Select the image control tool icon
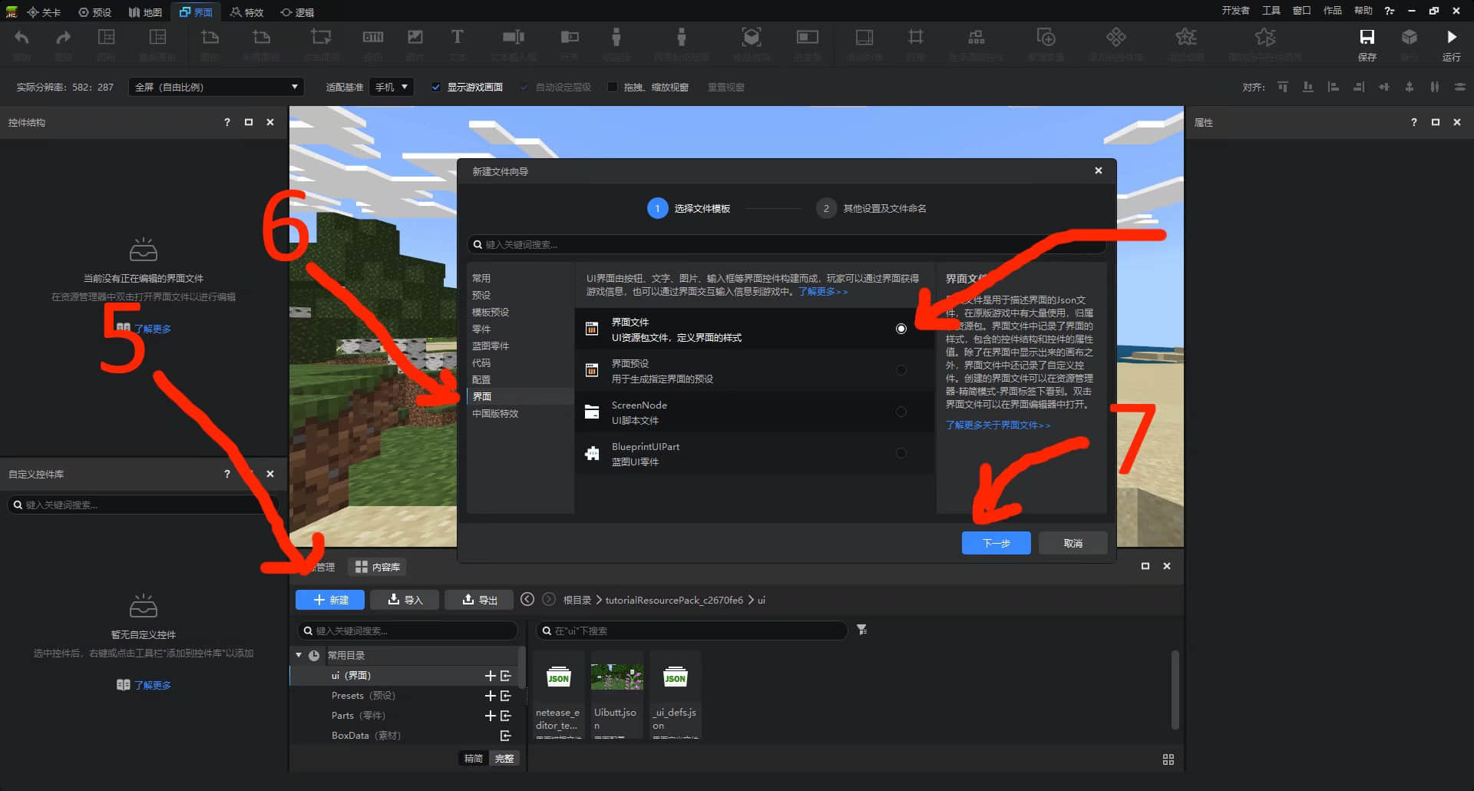 click(x=415, y=37)
